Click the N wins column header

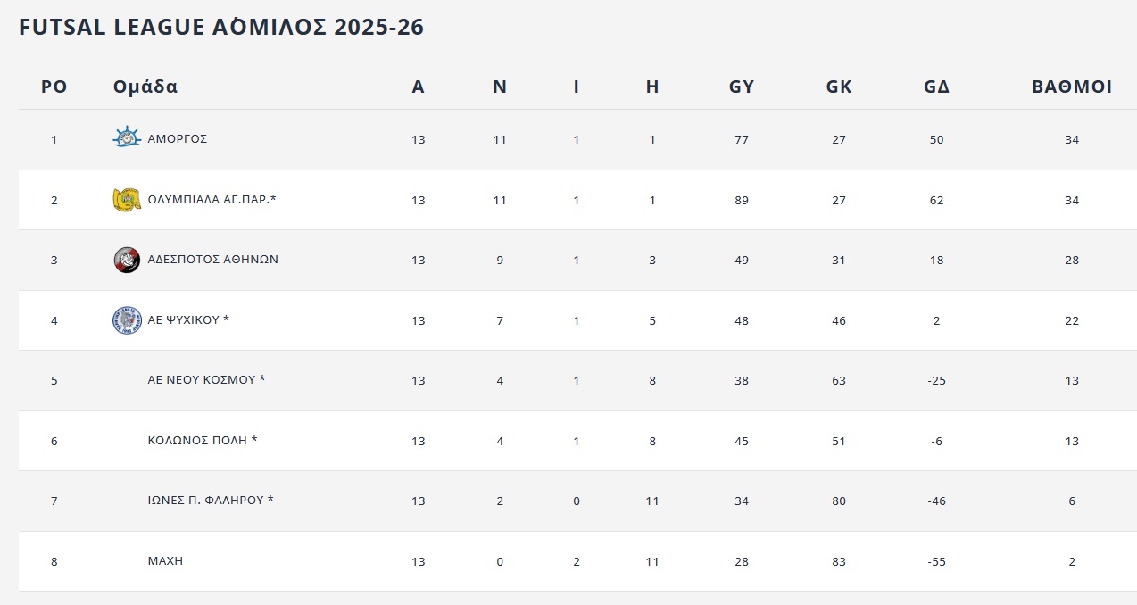click(x=500, y=87)
